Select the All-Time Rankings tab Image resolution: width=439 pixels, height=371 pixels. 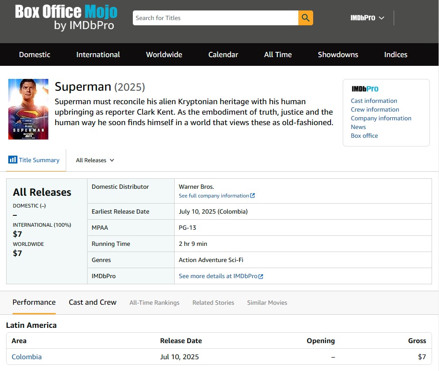[154, 303]
